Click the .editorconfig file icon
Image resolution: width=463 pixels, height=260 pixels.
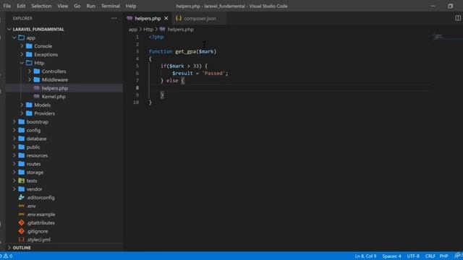(21, 197)
